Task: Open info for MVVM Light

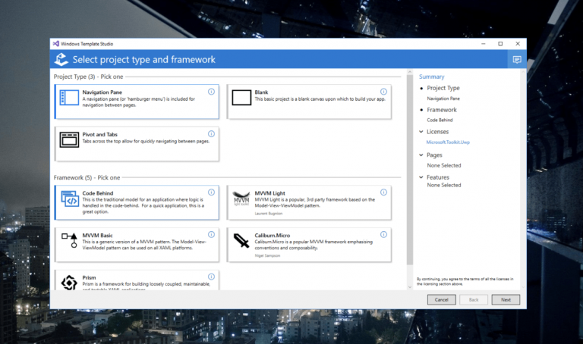Action: click(383, 192)
